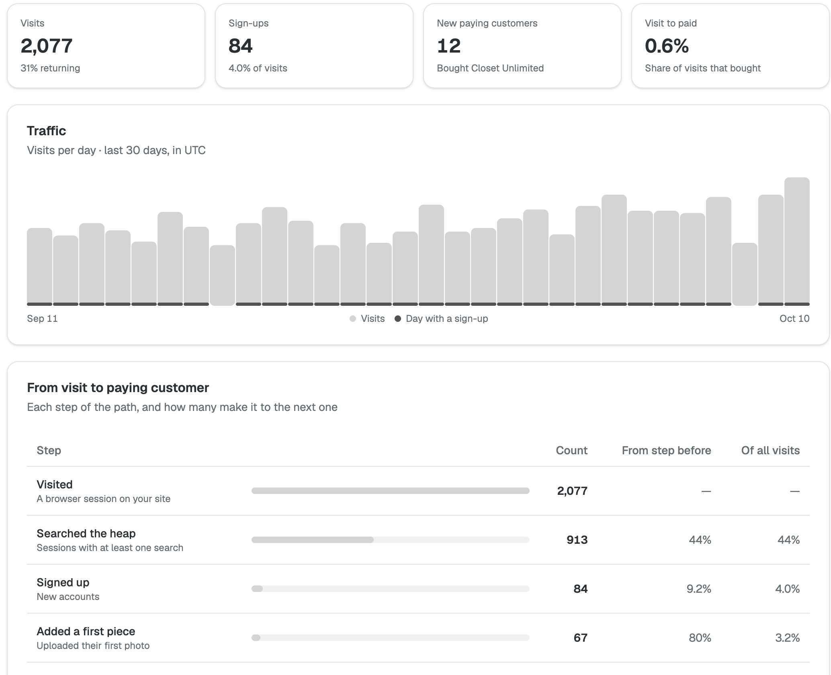This screenshot has width=831, height=675.
Task: Click 'Sessions with at least one search' text
Action: click(x=110, y=548)
